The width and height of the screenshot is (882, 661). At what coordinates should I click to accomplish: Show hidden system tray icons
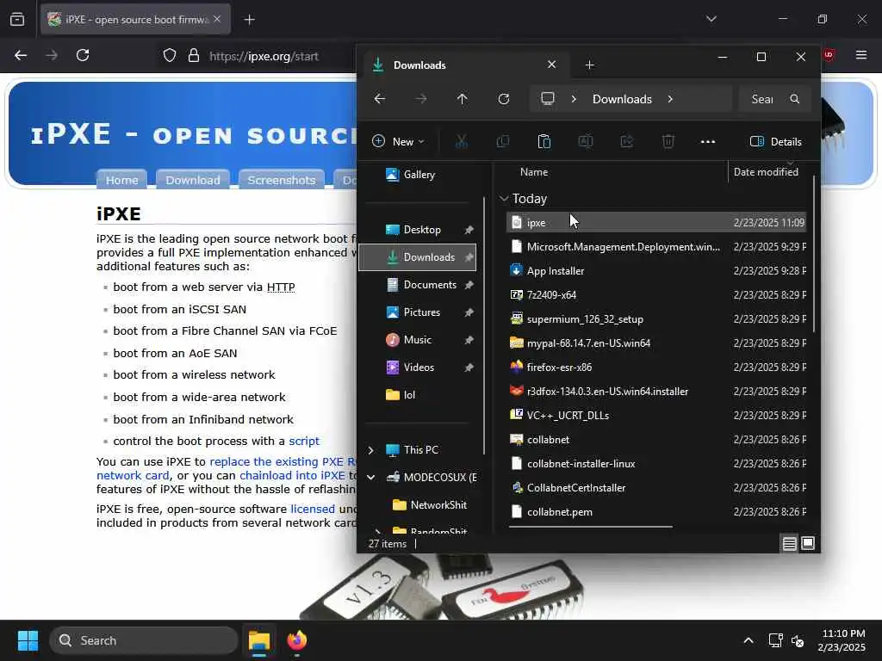(748, 640)
